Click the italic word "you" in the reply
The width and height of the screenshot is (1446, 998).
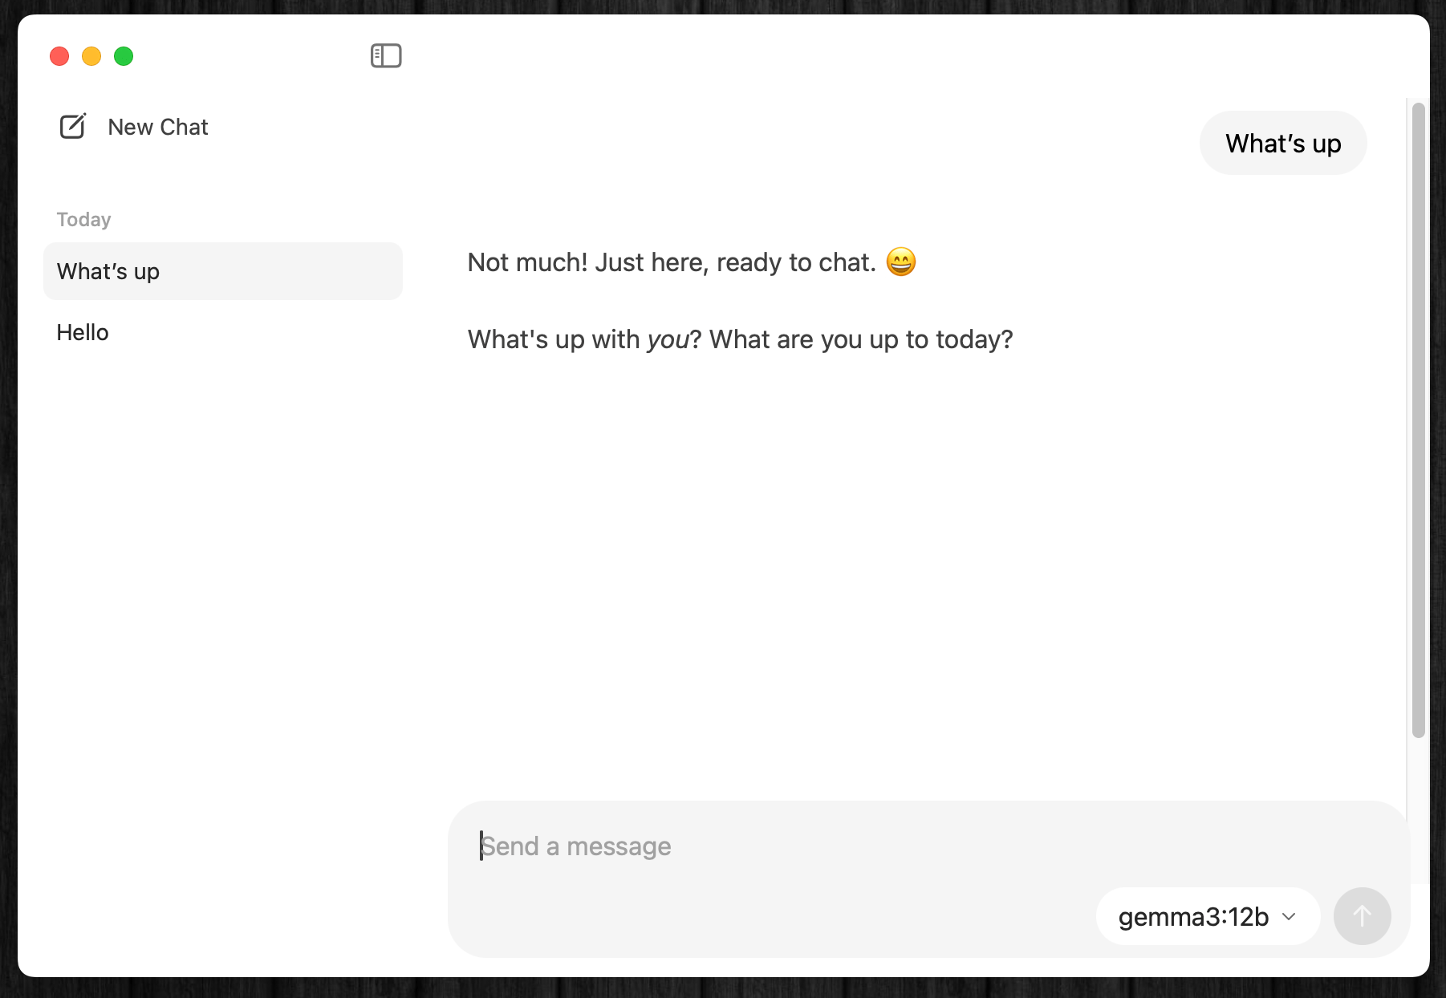coord(668,339)
